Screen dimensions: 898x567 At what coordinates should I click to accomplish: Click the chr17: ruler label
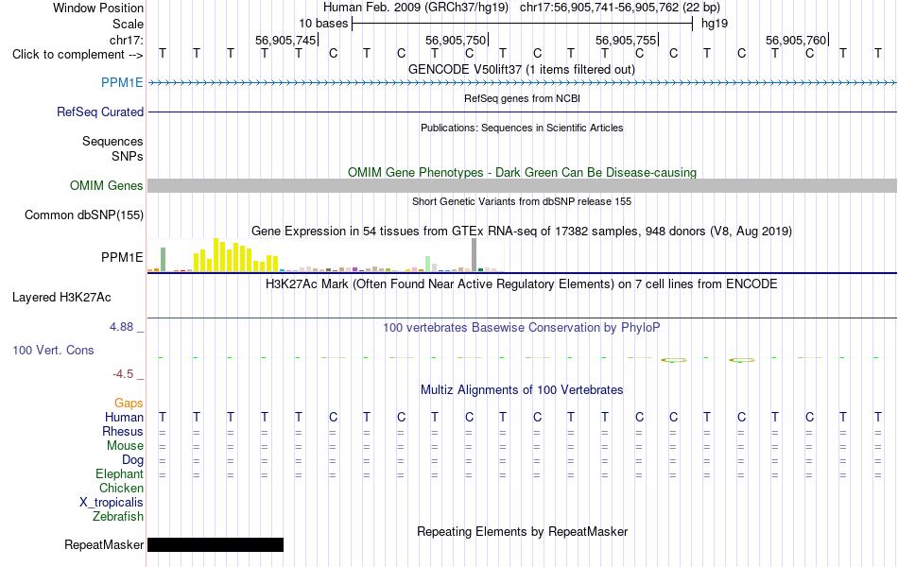point(126,40)
